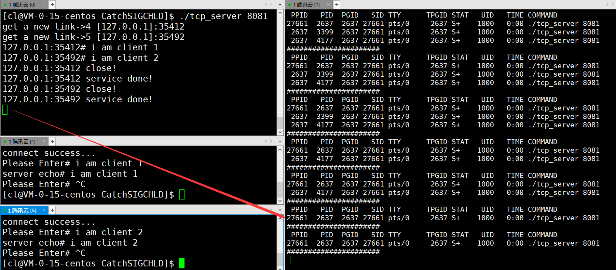Viewport: 616px width, 270px height.
Task: Switch to the 腾讯云 [1] session tab
Action: coord(306,5)
